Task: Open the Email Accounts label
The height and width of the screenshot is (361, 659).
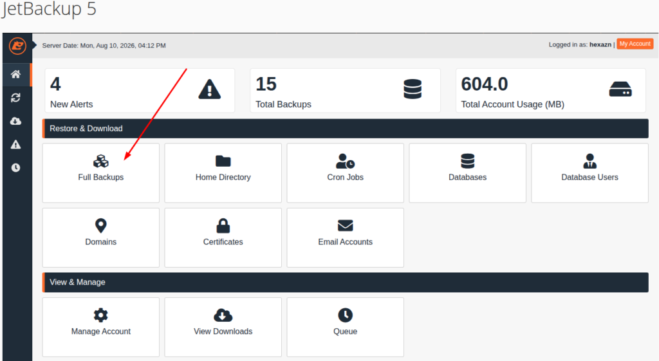Action: click(x=346, y=242)
